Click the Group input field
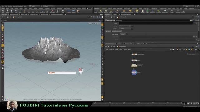The height and width of the screenshot is (112, 200). point(156,23)
